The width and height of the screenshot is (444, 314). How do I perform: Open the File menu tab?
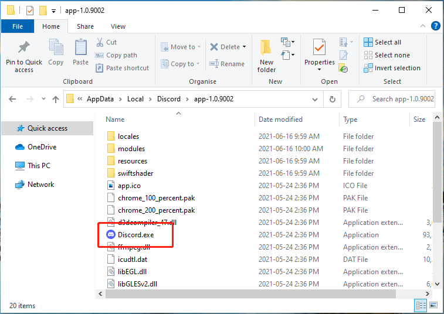coord(18,26)
